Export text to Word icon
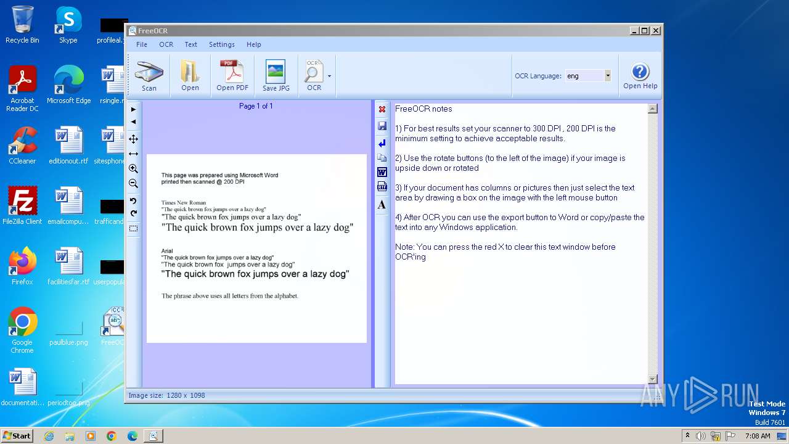This screenshot has width=789, height=444. tap(382, 172)
